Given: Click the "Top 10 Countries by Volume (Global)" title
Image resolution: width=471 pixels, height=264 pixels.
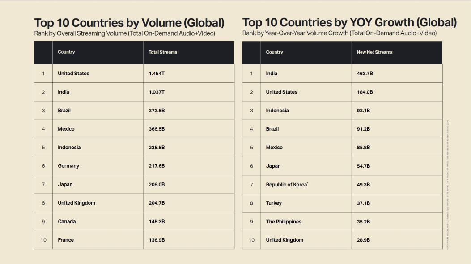Looking at the screenshot, I should pyautogui.click(x=129, y=23).
